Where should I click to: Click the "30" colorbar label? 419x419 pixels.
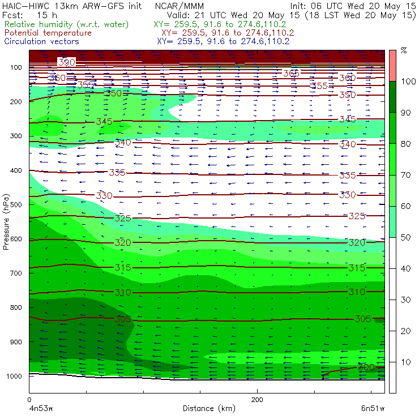[x=405, y=300]
